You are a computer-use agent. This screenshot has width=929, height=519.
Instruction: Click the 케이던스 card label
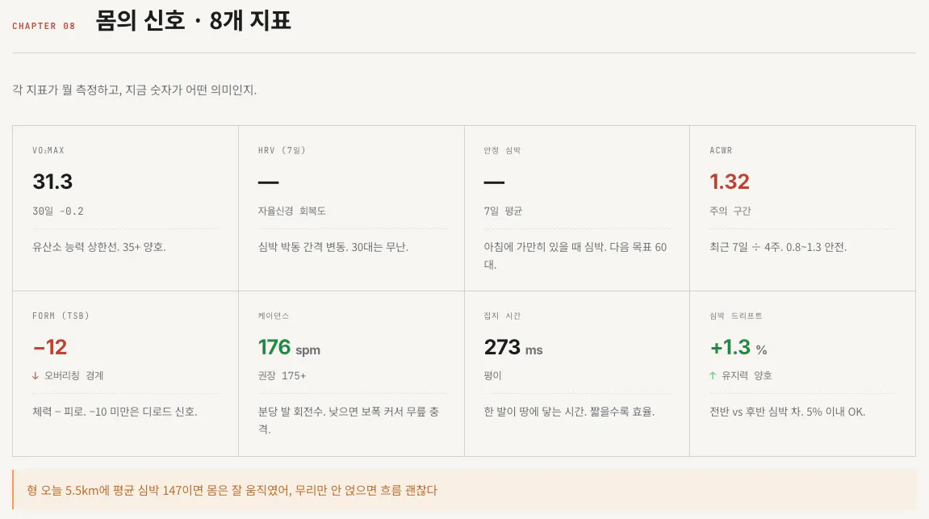(273, 316)
